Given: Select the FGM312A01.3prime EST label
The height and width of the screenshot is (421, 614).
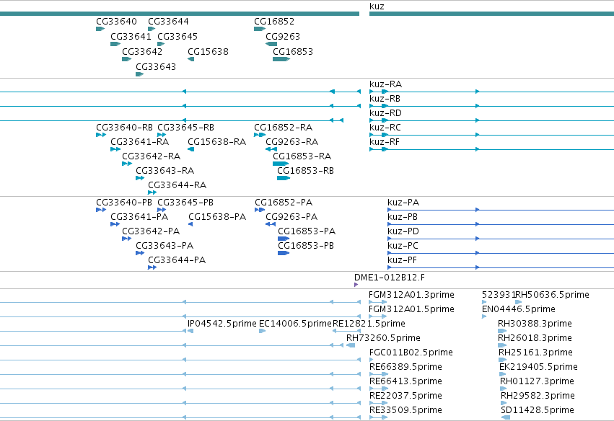Looking at the screenshot, I should [x=411, y=295].
